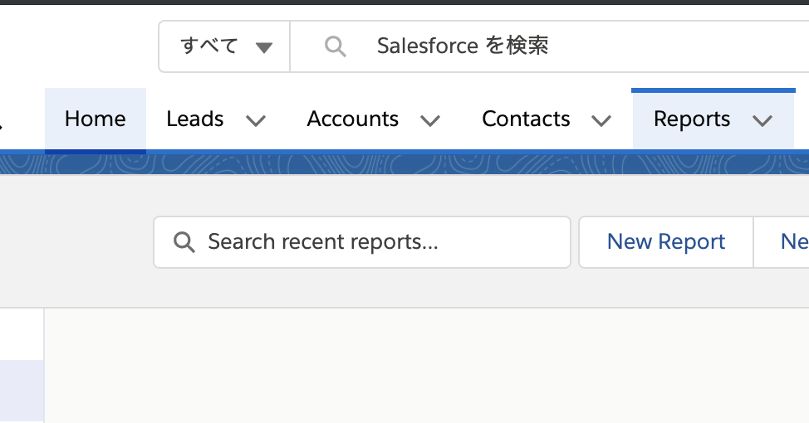This screenshot has width=809, height=423.
Task: Select the Contacts tab
Action: [x=526, y=119]
